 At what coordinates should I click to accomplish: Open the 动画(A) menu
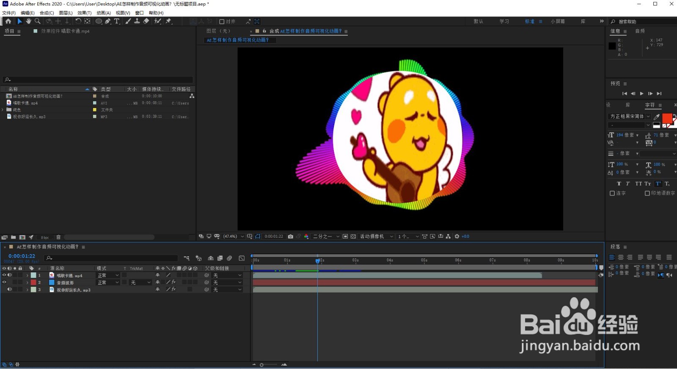pyautogui.click(x=103, y=13)
